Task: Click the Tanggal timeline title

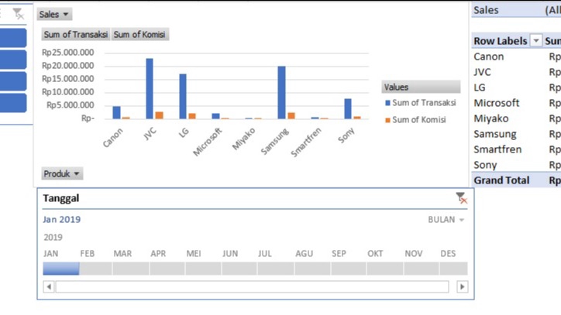Action: click(61, 198)
